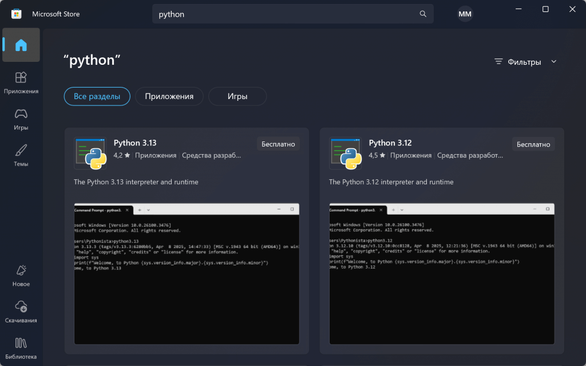Click the Python 3.13 app icon
The image size is (586, 366).
click(90, 154)
